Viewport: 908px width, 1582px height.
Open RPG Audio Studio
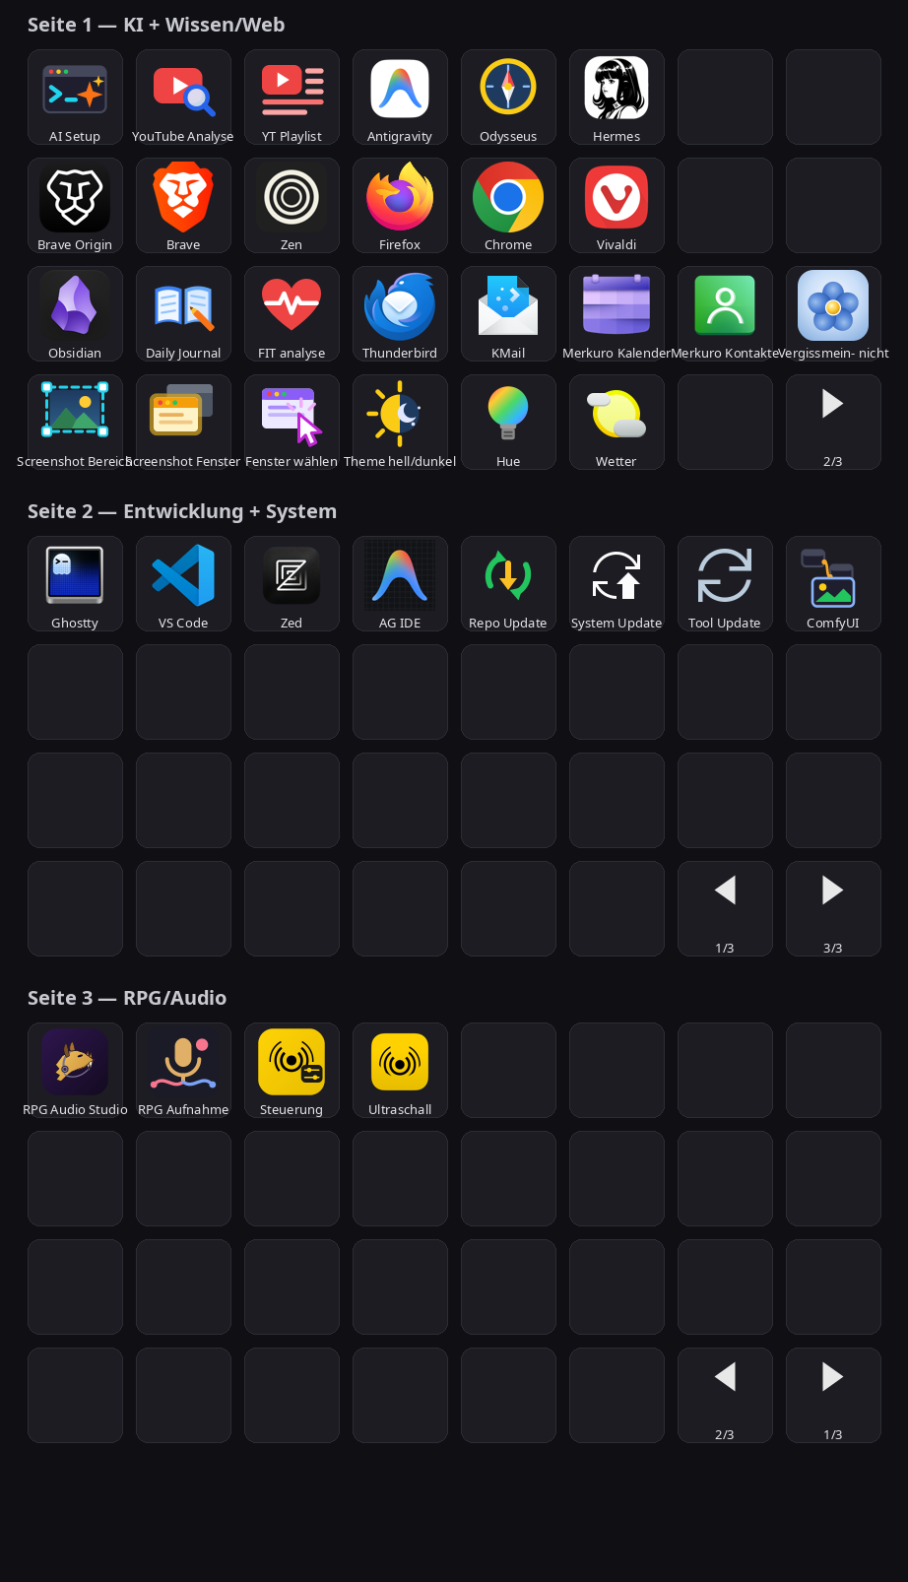[x=75, y=1071]
